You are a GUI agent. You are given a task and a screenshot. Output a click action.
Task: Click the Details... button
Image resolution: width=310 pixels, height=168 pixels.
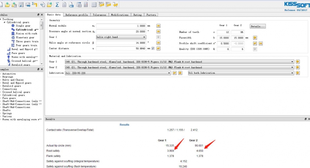[x=257, y=26]
